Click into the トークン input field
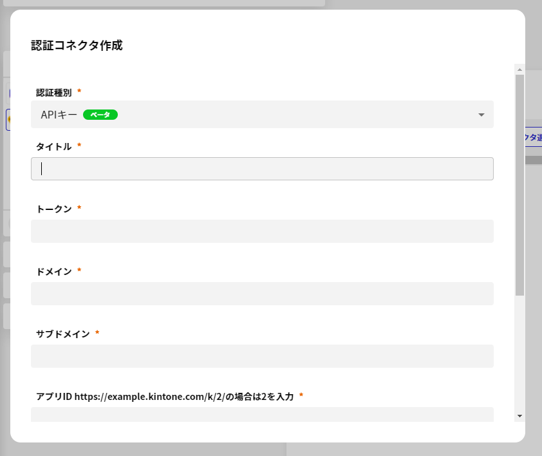Viewport: 542px width, 456px height. tap(262, 231)
